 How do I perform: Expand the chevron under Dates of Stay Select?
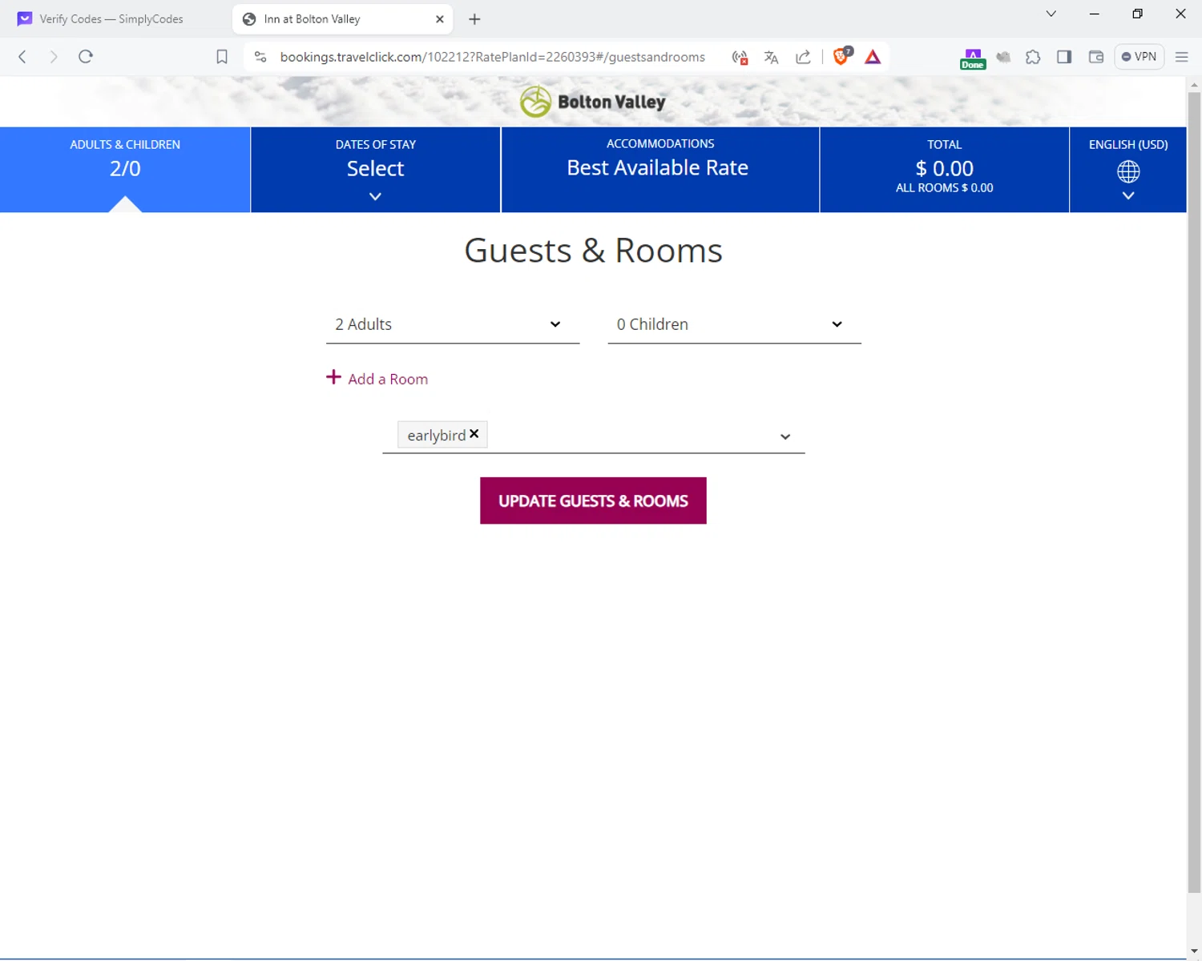375,196
